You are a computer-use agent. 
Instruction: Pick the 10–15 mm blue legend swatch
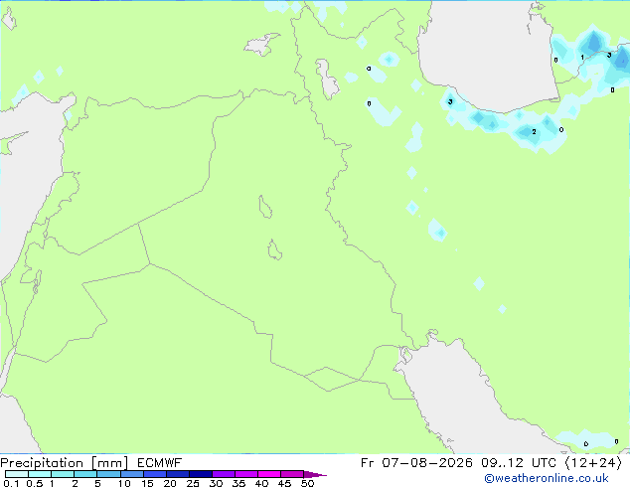point(131,474)
